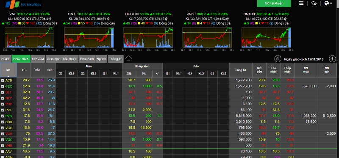Click the SHB stock symbol

tap(8, 122)
